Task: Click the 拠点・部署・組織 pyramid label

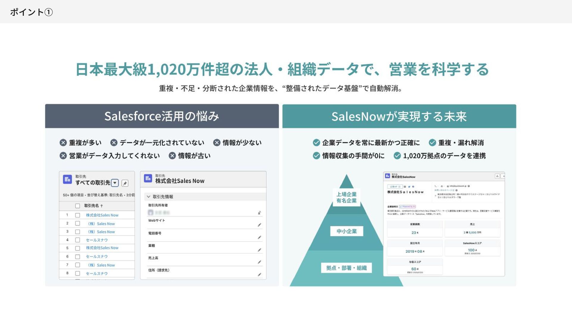Action: tap(346, 268)
